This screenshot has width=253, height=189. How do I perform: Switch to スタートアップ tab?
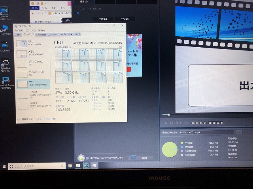tap(53, 35)
